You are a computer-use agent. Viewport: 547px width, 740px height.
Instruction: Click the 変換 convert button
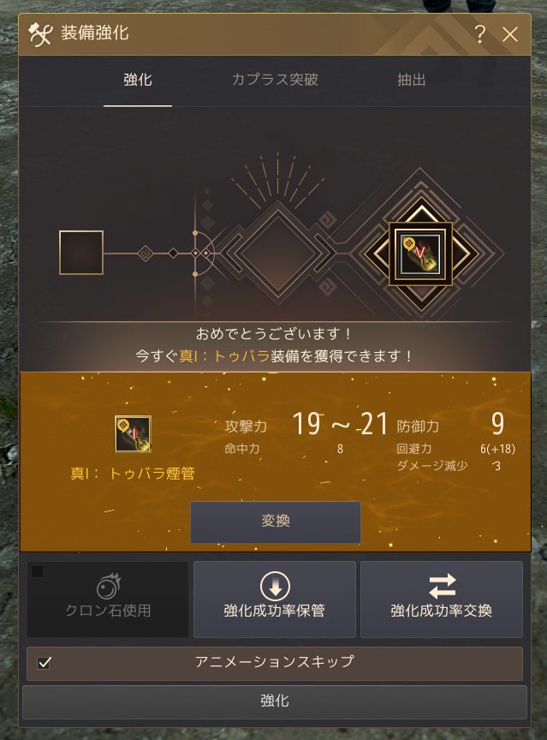pyautogui.click(x=276, y=522)
